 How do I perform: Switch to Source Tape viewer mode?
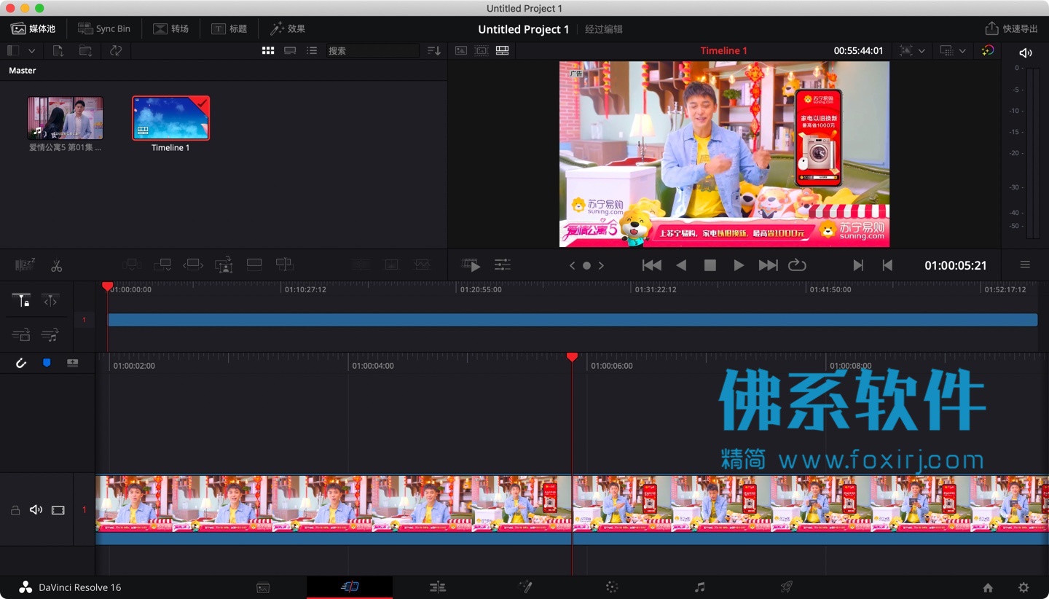(482, 50)
